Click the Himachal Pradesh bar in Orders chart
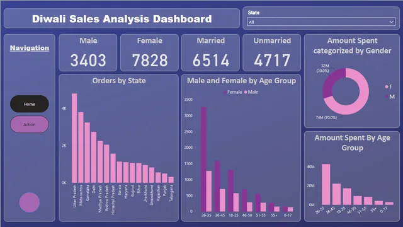 pyautogui.click(x=113, y=168)
